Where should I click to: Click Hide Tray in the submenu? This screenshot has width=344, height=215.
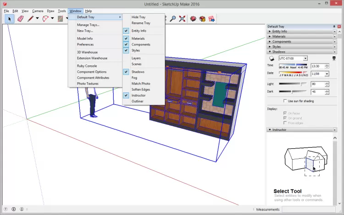coord(139,17)
